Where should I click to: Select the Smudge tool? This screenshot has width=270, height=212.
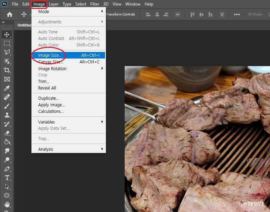[x=7, y=151]
